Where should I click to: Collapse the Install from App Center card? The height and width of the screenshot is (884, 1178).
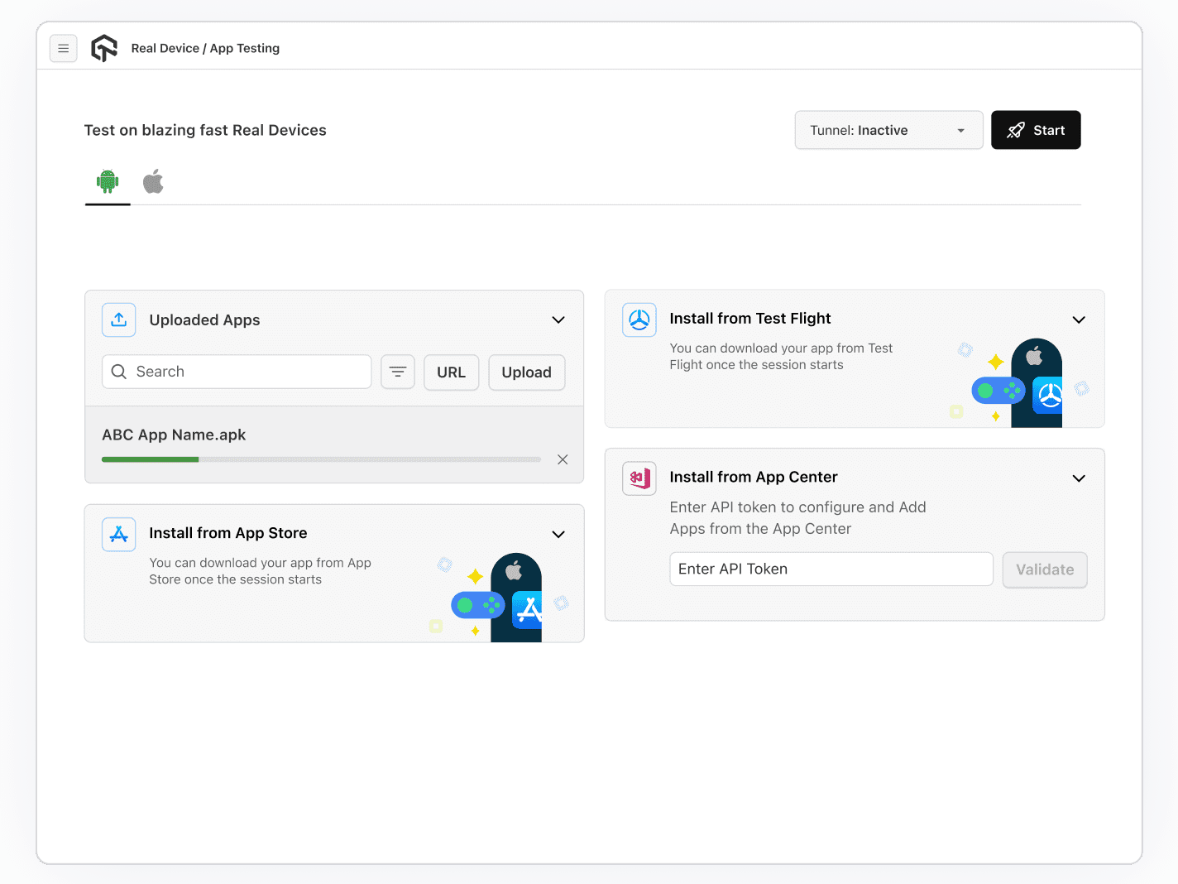[x=1079, y=478]
